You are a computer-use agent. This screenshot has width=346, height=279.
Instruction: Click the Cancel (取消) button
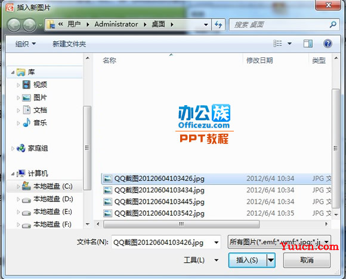click(307, 260)
